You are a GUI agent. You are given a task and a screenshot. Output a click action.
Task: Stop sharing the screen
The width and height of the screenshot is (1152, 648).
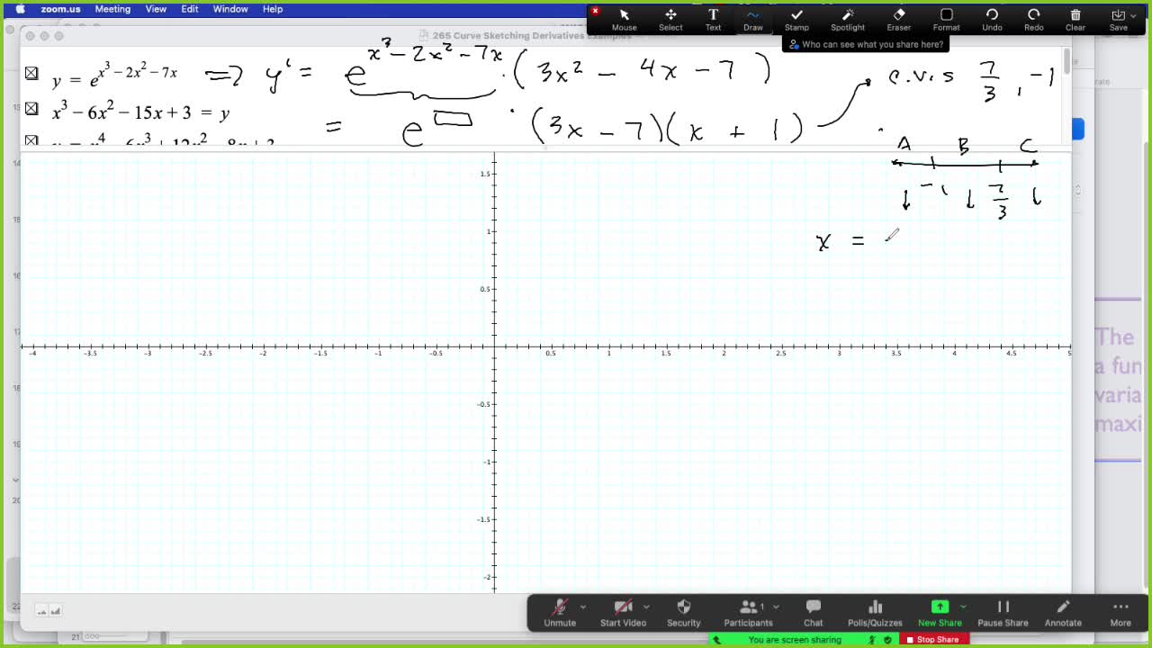(932, 640)
